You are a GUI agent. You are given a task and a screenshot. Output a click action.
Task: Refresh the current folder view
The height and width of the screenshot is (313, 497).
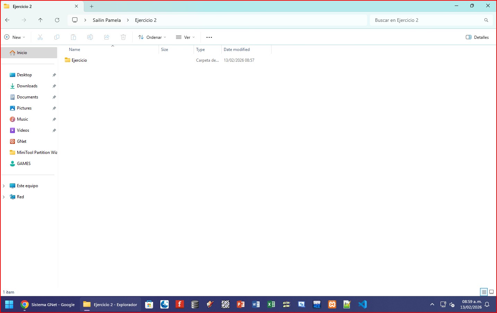[x=57, y=20]
